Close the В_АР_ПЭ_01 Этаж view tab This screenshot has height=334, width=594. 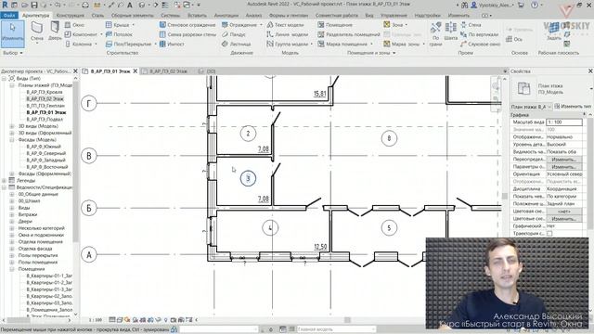pos(136,71)
